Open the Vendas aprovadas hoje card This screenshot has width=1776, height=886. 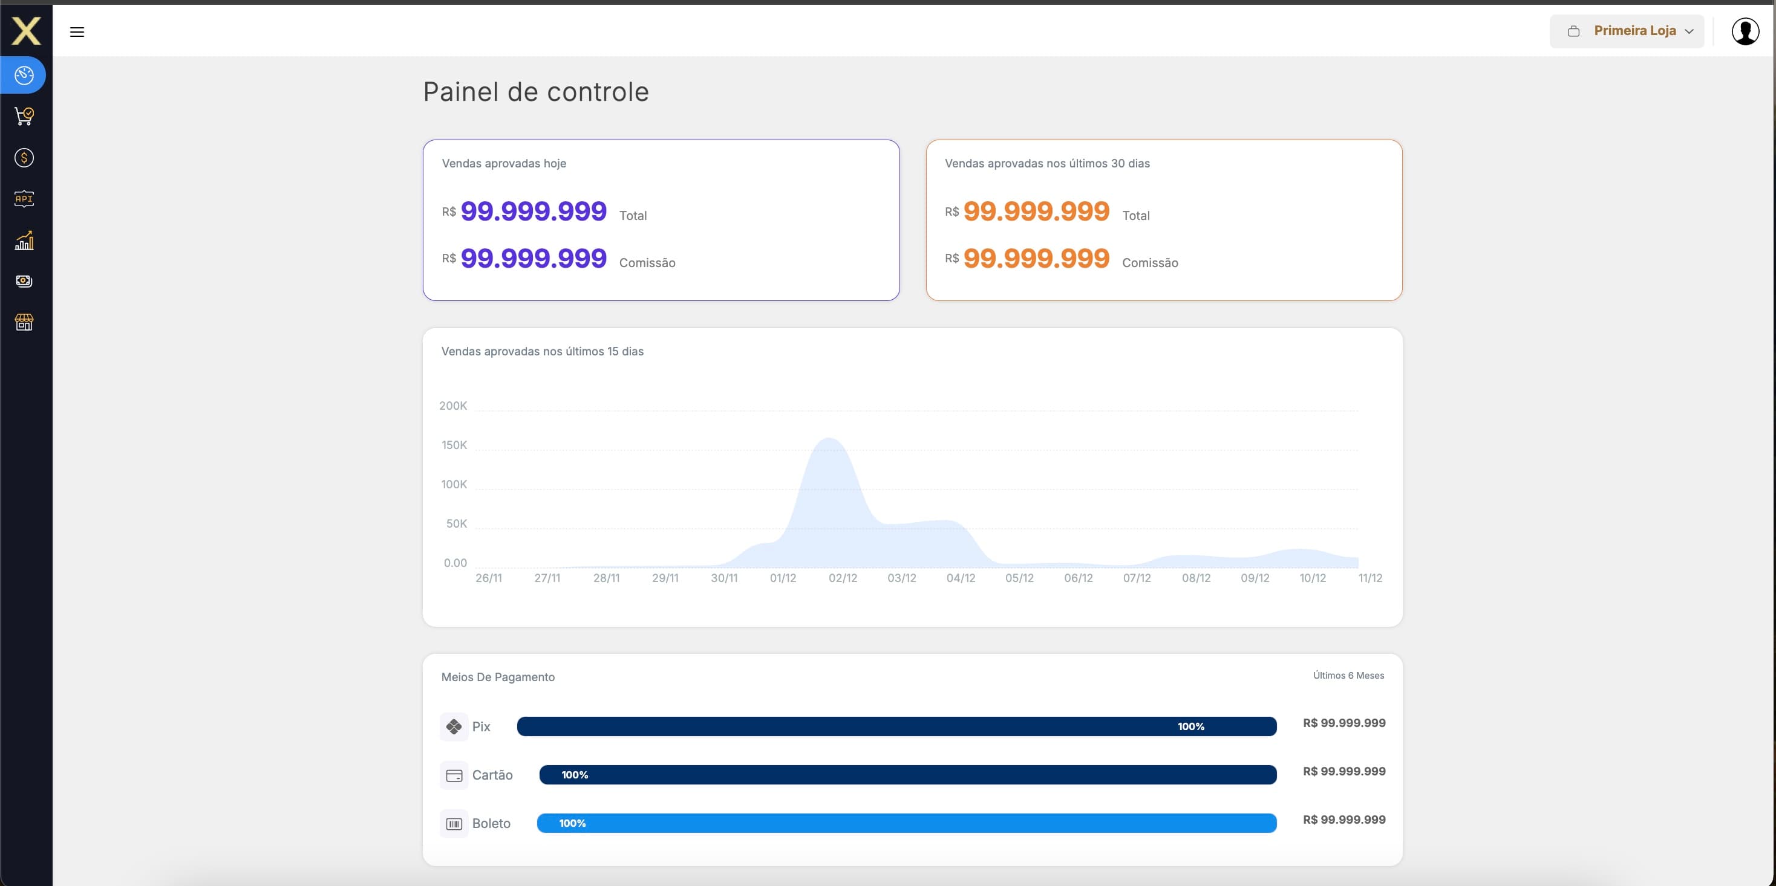click(x=661, y=221)
